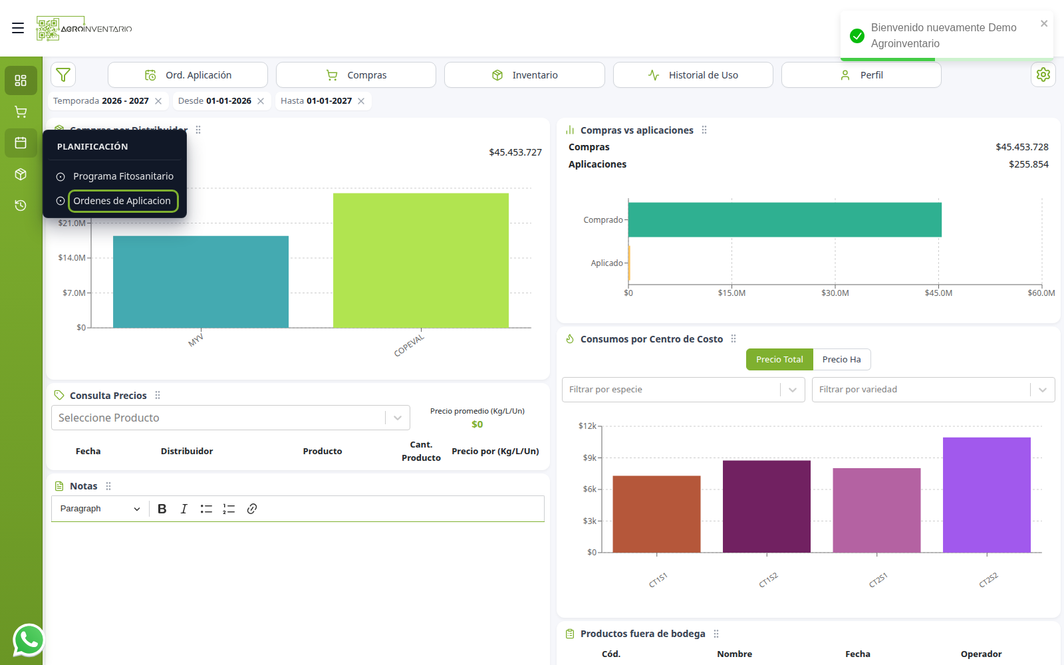Click the Comprado teal horizontal bar

[x=785, y=219]
